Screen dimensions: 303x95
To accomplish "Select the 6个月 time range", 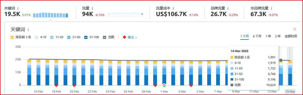I will (x=257, y=36).
